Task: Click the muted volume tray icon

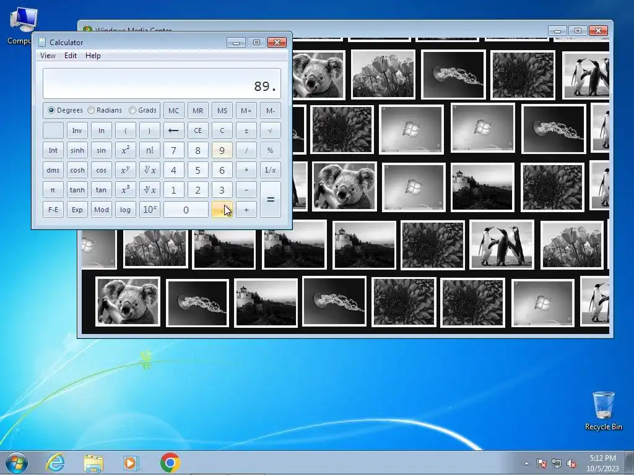Action: 571,463
